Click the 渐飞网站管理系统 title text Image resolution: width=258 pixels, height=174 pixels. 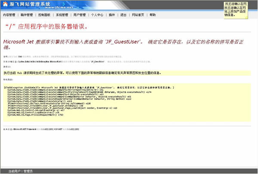tap(30, 4)
